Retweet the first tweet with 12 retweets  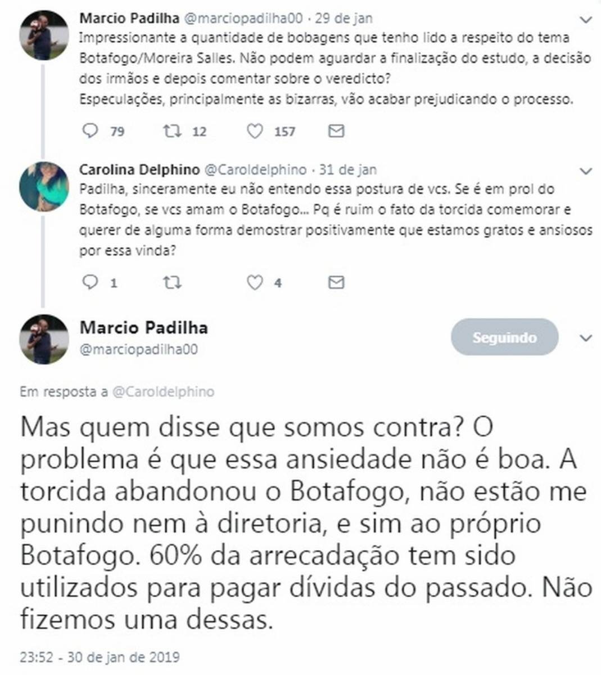(171, 131)
